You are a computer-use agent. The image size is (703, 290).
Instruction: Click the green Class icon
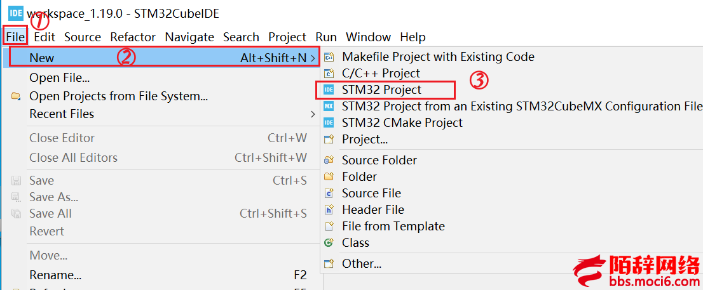click(329, 242)
